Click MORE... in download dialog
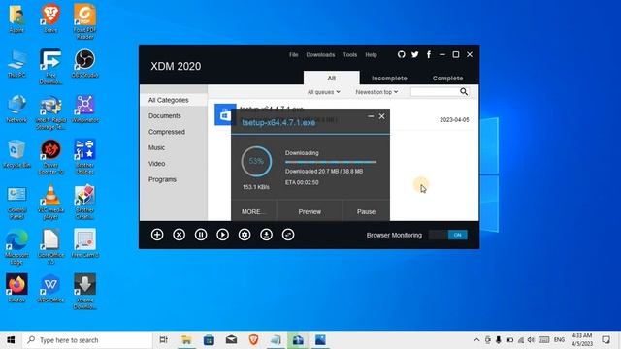Screen dimensions: 621x349 (253, 211)
